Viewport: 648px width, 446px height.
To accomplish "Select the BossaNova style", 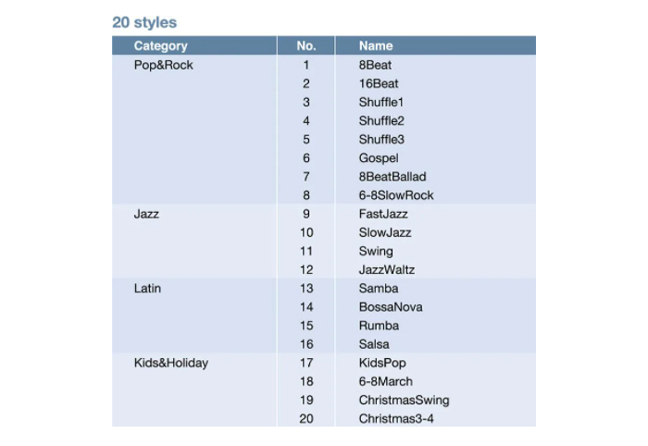I will pyautogui.click(x=391, y=307).
